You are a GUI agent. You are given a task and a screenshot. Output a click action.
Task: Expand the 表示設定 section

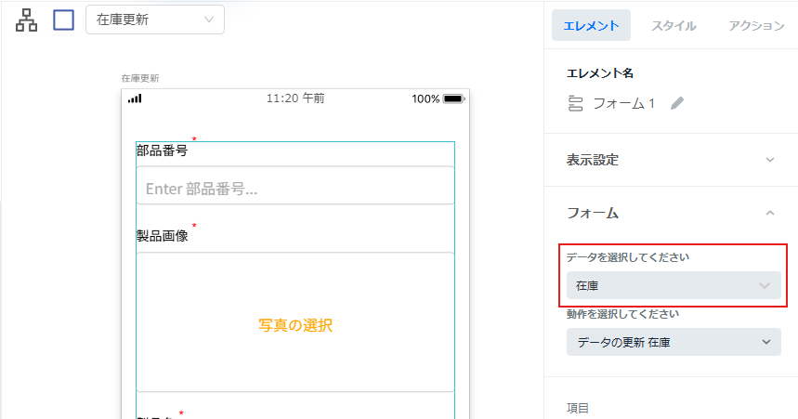671,160
